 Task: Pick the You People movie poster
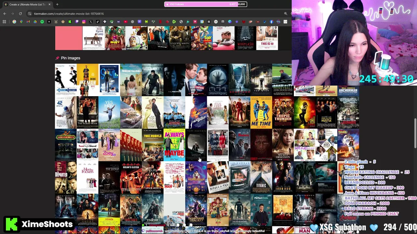(152, 145)
